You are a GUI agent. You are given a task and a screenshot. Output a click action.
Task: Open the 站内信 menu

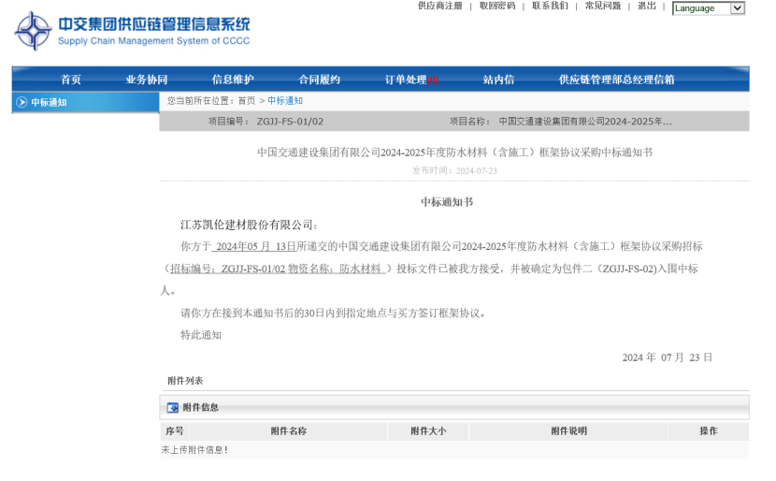click(x=498, y=80)
